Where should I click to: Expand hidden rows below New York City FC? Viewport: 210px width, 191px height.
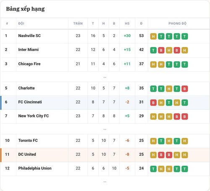(x=105, y=129)
